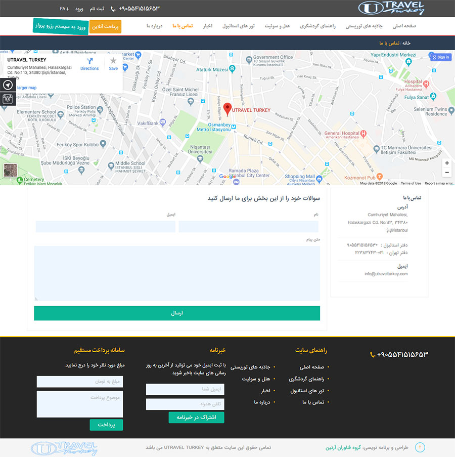Click the phone icon in the header

pyautogui.click(x=113, y=9)
